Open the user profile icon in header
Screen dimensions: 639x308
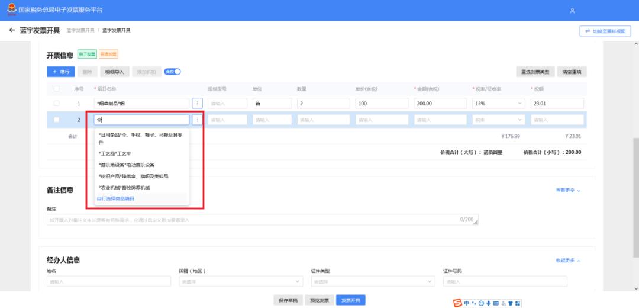coord(572,11)
